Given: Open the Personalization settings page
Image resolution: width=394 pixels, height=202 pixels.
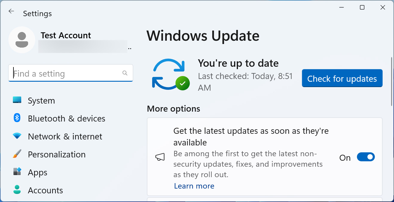Looking at the screenshot, I should tap(56, 154).
